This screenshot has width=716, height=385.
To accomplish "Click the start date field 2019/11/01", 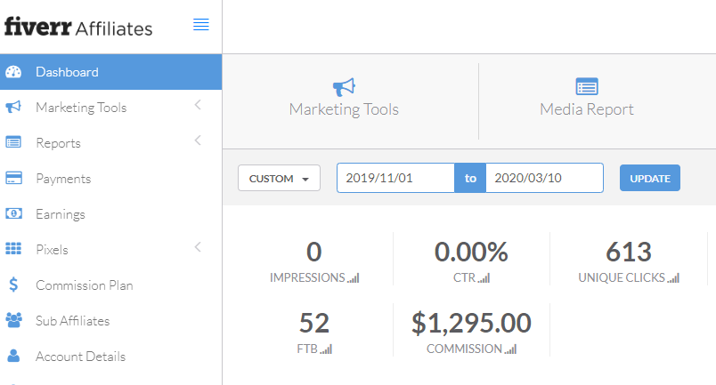I will [395, 178].
